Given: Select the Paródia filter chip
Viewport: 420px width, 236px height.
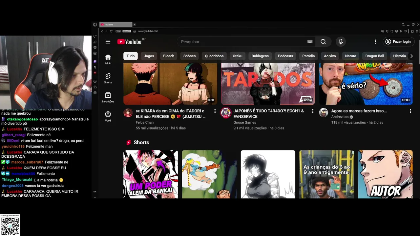Looking at the screenshot, I should (x=308, y=56).
